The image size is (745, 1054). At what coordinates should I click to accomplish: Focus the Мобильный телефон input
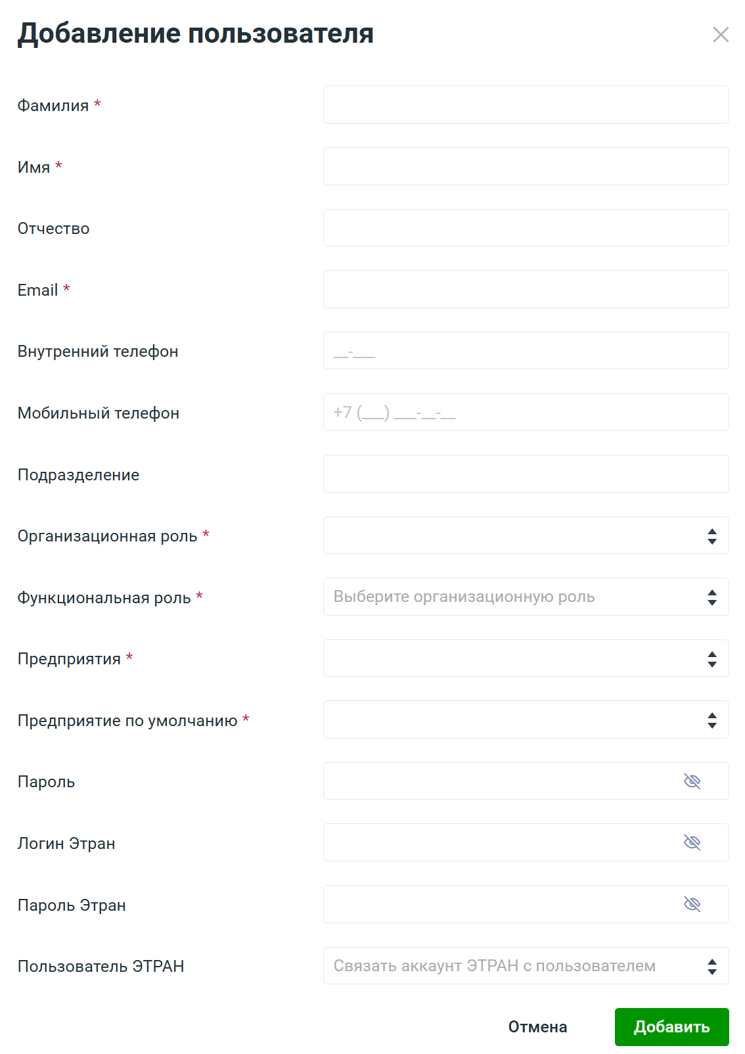pos(526,412)
